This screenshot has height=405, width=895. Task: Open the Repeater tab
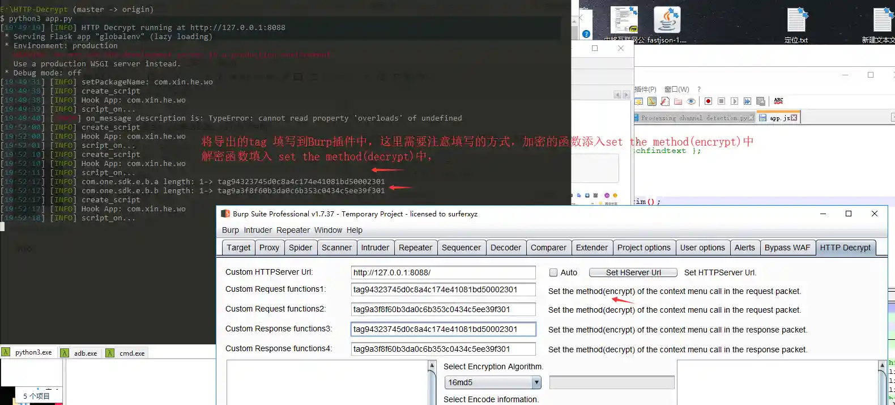[x=415, y=248]
